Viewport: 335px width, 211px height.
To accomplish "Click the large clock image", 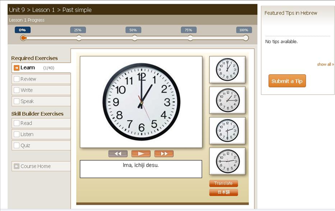I will click(x=141, y=102).
